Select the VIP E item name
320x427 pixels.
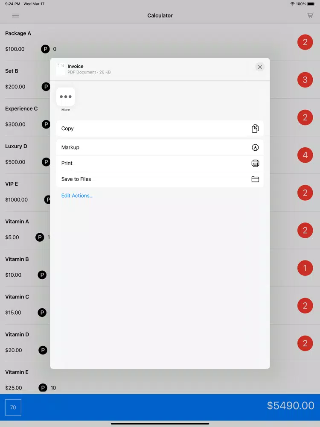point(12,184)
